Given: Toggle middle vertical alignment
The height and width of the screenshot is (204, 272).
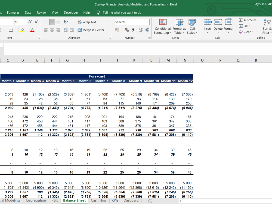Looking at the screenshot, I should pyautogui.click(x=52, y=22).
